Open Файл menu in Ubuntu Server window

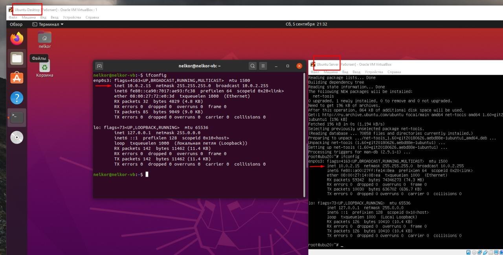[314, 72]
